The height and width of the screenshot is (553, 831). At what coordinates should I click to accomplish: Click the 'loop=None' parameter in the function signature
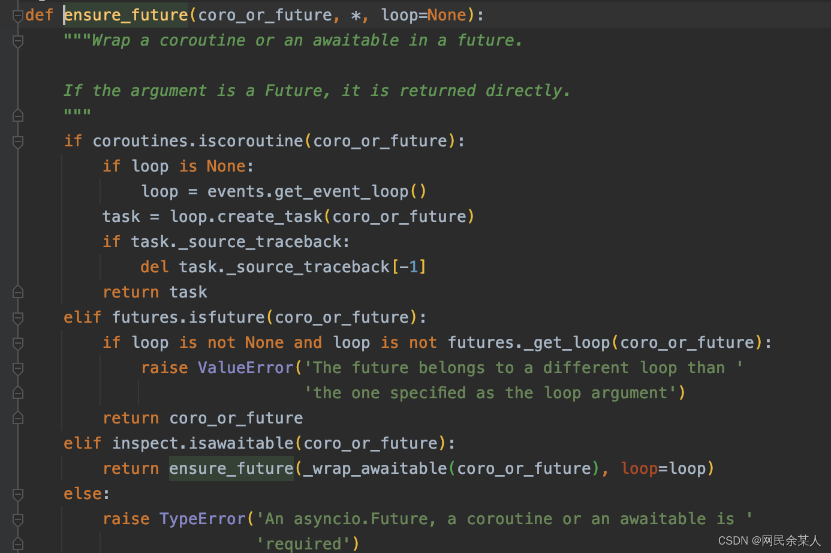pos(424,15)
